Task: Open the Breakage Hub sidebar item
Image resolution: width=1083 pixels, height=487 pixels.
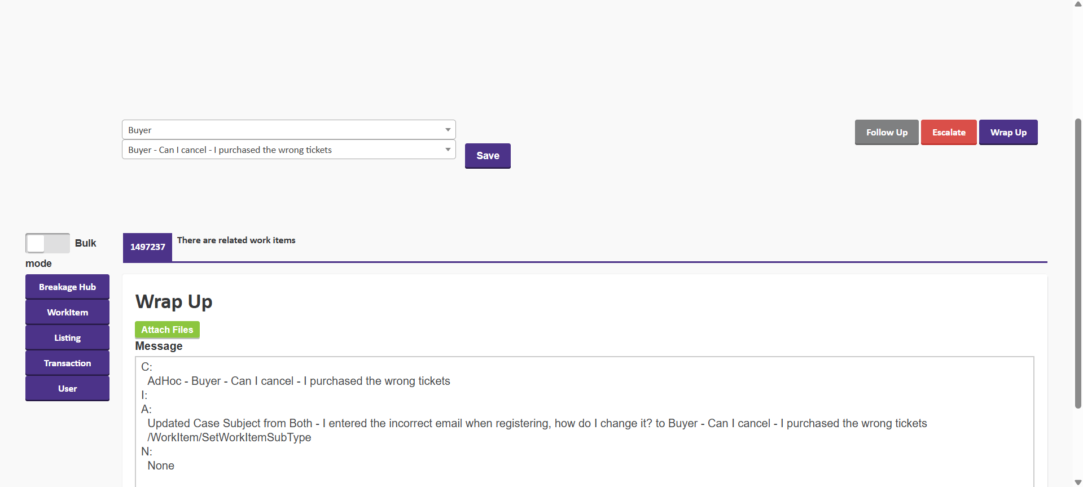Action: 67,287
